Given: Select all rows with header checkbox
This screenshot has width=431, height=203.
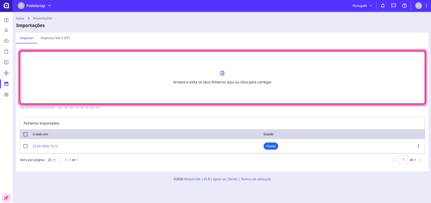Looking at the screenshot, I should click(x=26, y=134).
